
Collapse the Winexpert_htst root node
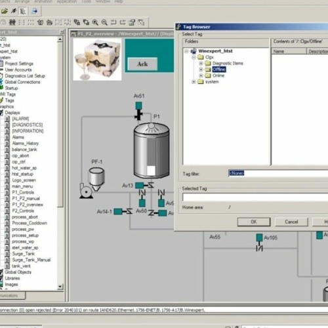pos(186,51)
